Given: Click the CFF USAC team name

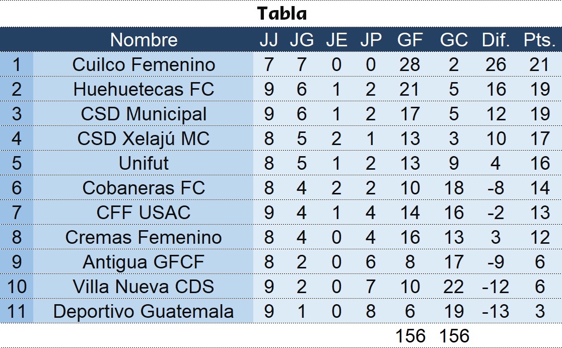Looking at the screenshot, I should 144,213.
